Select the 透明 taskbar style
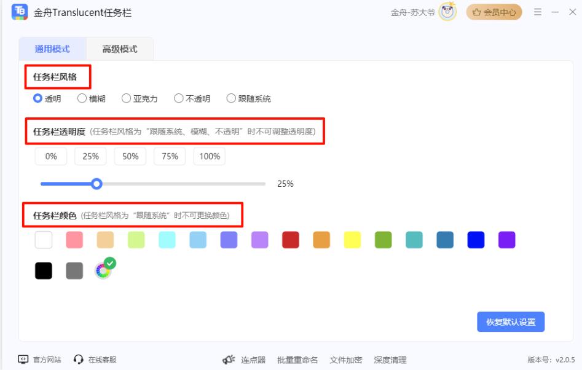The image size is (582, 370). tap(47, 98)
